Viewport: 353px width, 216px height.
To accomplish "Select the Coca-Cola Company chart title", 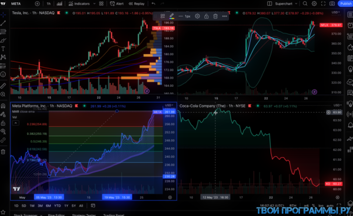I will (212, 106).
